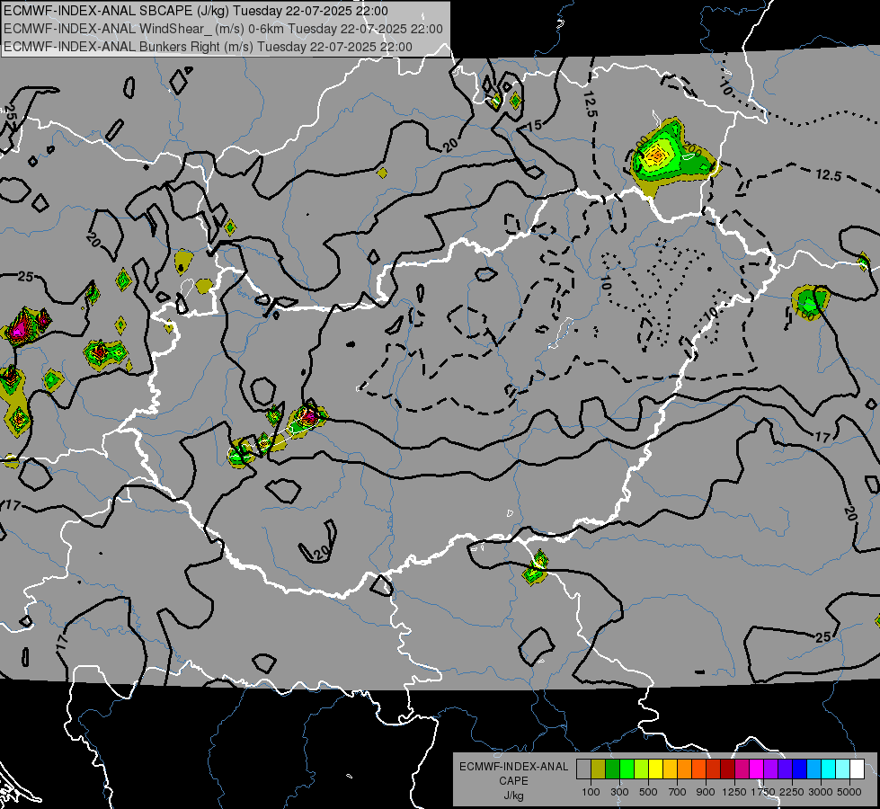
Task: Click ECMWF-INDEX-ANAL title in legend box
Action: pos(513,767)
